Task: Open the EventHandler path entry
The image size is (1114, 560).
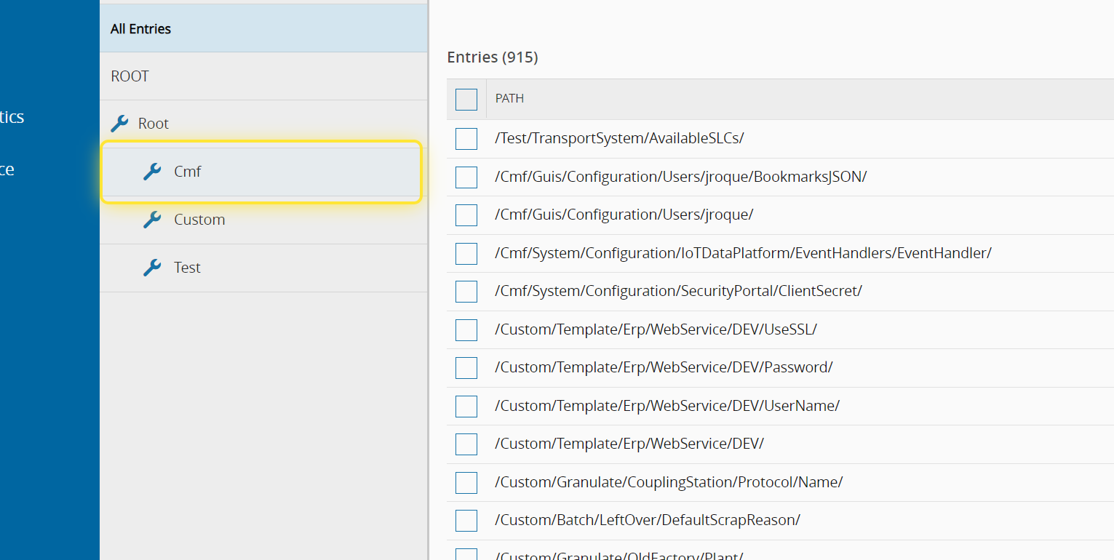Action: coord(743,253)
